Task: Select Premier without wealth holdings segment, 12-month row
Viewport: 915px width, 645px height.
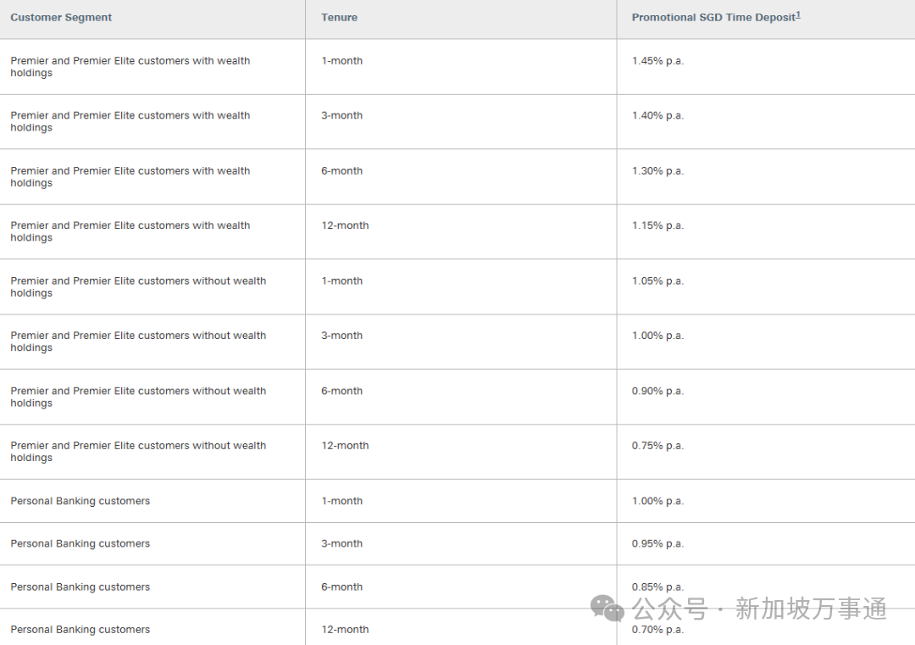Action: (138, 452)
